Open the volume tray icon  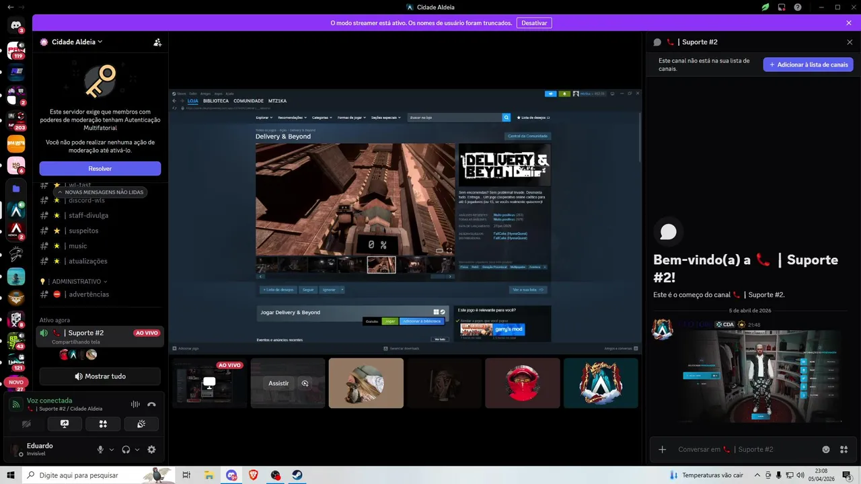pos(800,475)
